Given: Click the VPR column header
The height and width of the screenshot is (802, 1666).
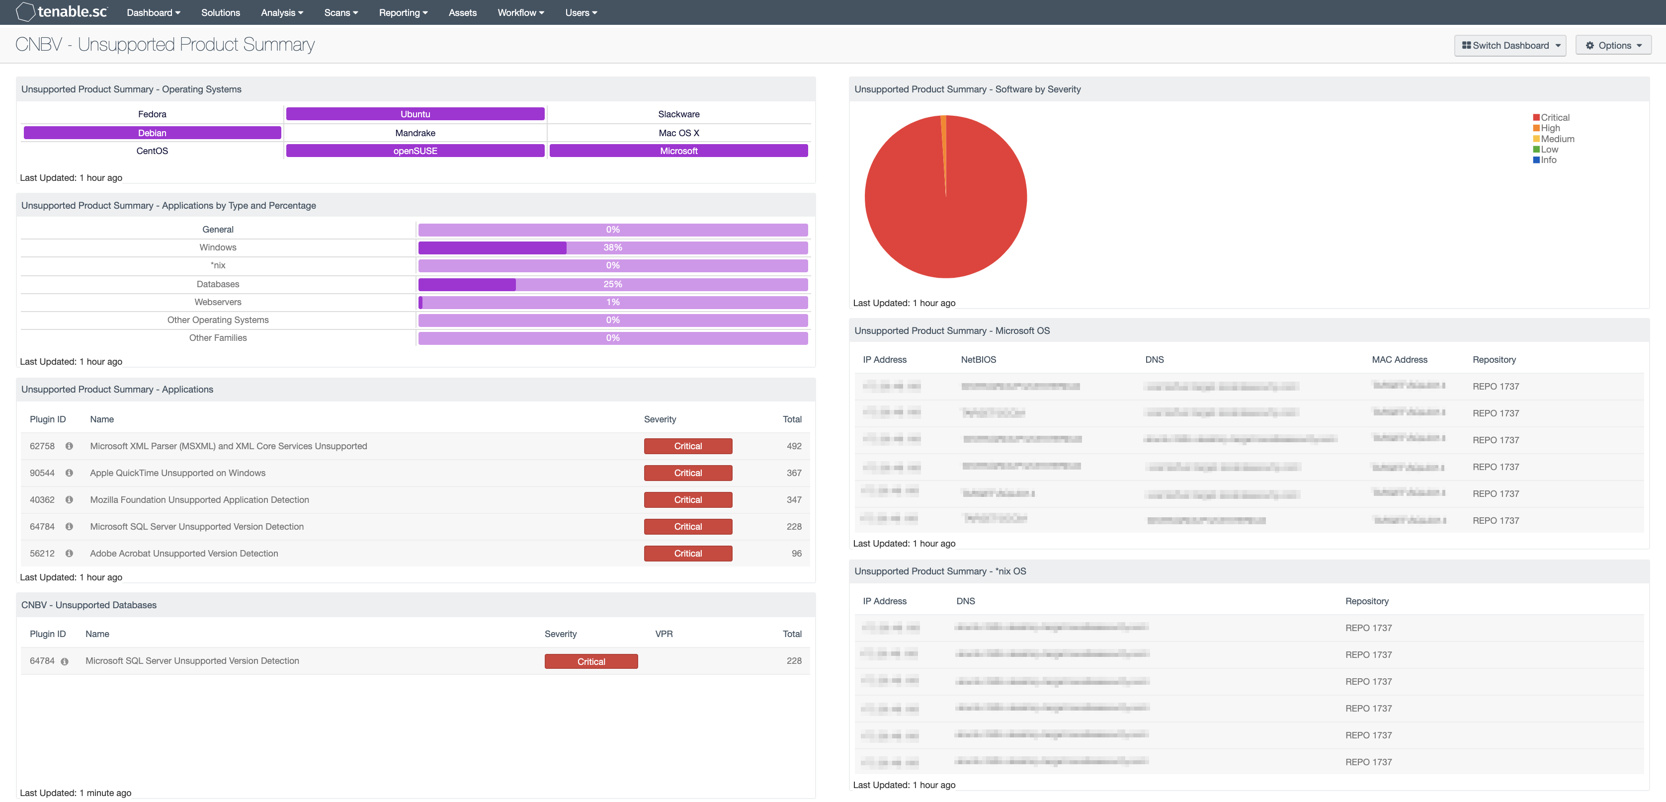Looking at the screenshot, I should coord(664,634).
